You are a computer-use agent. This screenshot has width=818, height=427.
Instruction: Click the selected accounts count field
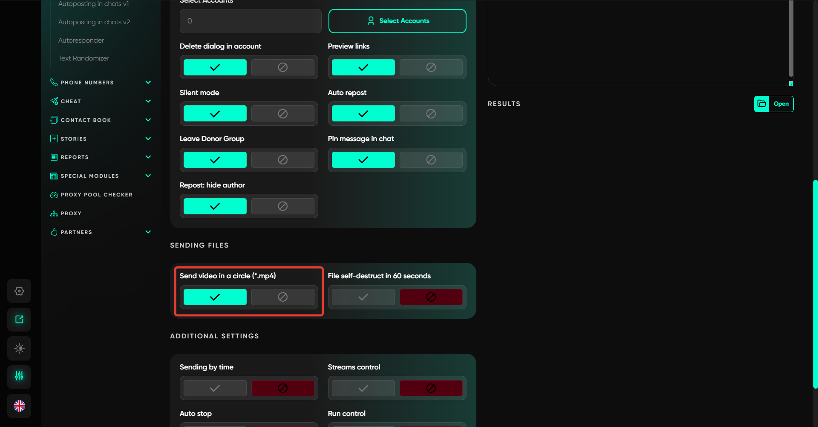point(251,21)
